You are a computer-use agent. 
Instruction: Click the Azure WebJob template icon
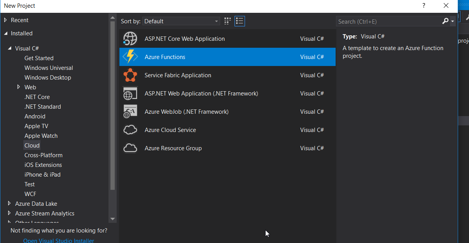pyautogui.click(x=130, y=112)
